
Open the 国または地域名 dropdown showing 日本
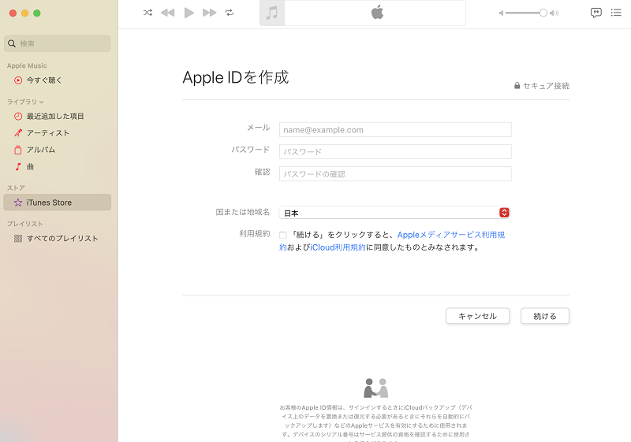coord(395,213)
